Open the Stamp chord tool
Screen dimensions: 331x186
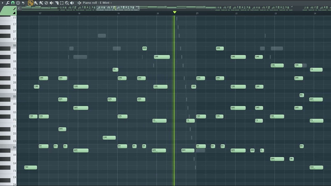coord(18,3)
